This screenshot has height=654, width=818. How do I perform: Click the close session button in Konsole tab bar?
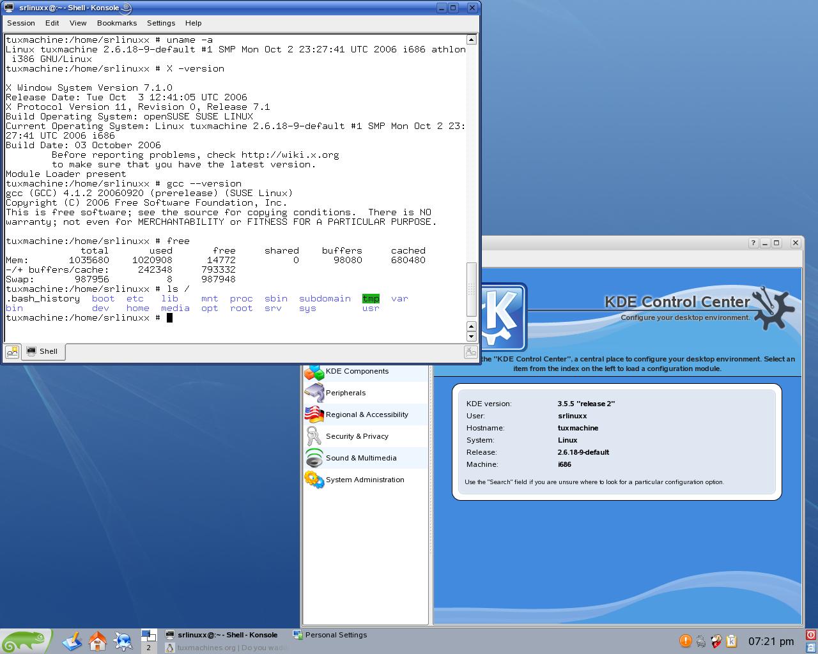tap(471, 351)
